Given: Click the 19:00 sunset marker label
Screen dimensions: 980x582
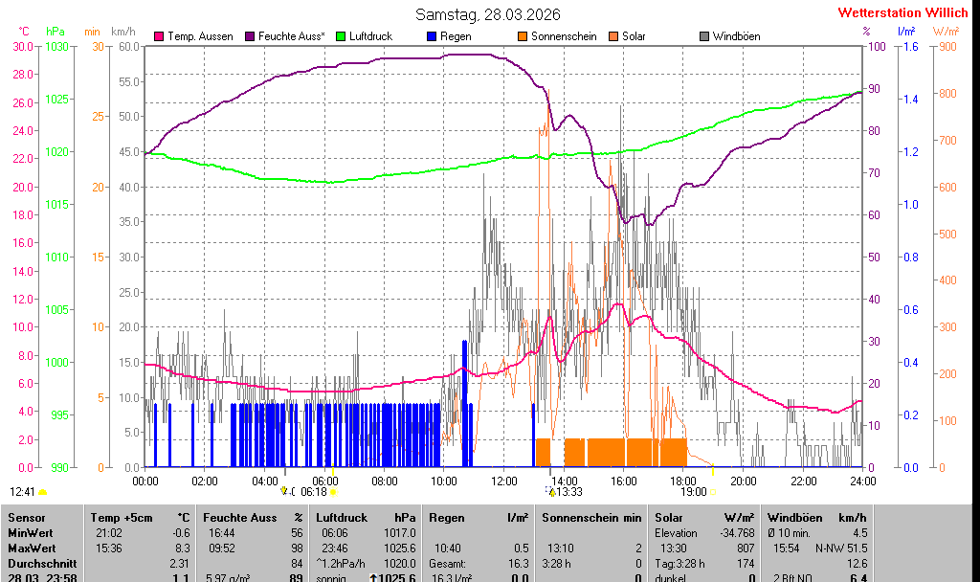Looking at the screenshot, I should [x=694, y=492].
